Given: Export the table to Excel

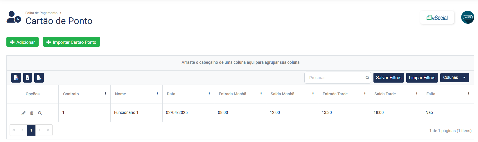Looking at the screenshot, I should 28,78.
